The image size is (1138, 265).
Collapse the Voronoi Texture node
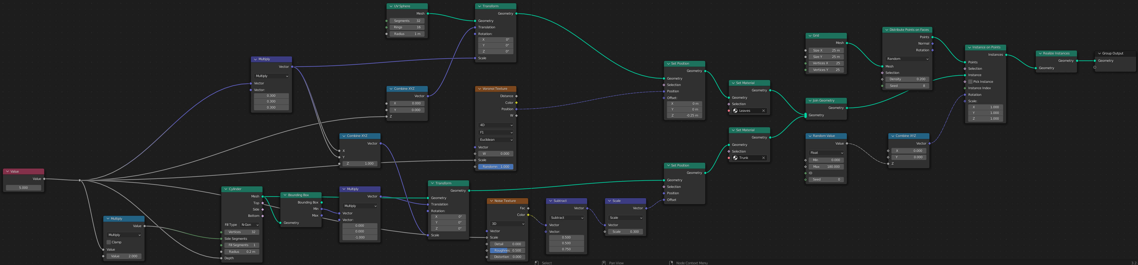click(x=479, y=89)
